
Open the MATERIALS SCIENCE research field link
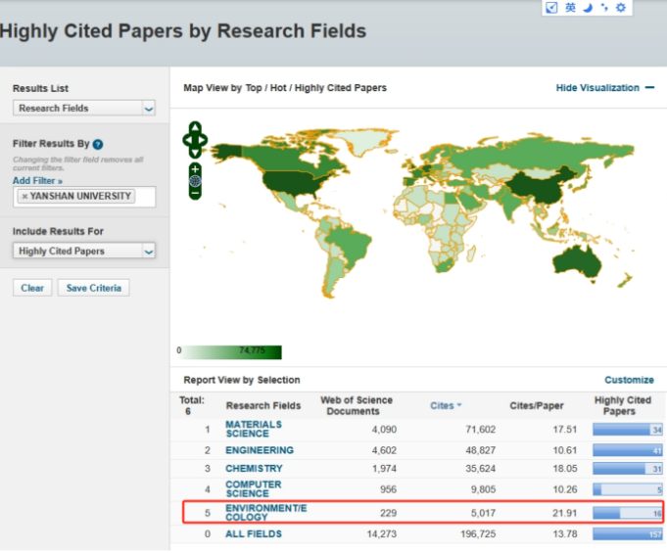[x=254, y=430]
